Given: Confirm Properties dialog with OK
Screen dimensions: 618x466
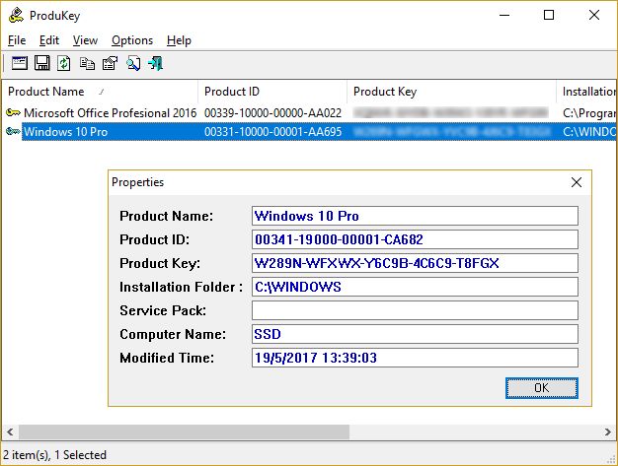Looking at the screenshot, I should 542,388.
